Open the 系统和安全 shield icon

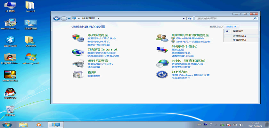pos(77,37)
